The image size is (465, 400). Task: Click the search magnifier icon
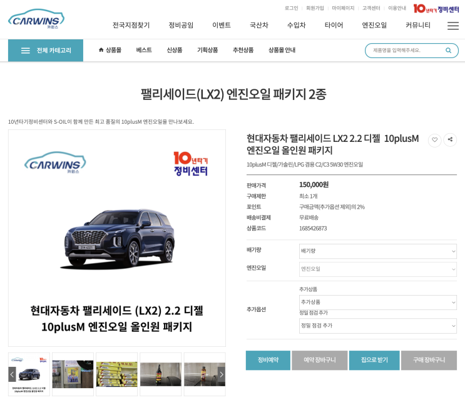448,51
